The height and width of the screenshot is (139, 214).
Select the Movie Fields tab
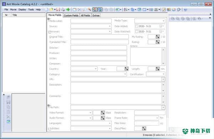(55, 15)
